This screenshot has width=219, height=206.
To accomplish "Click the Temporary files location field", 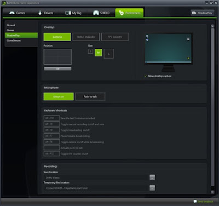I will pyautogui.click(x=96, y=188).
